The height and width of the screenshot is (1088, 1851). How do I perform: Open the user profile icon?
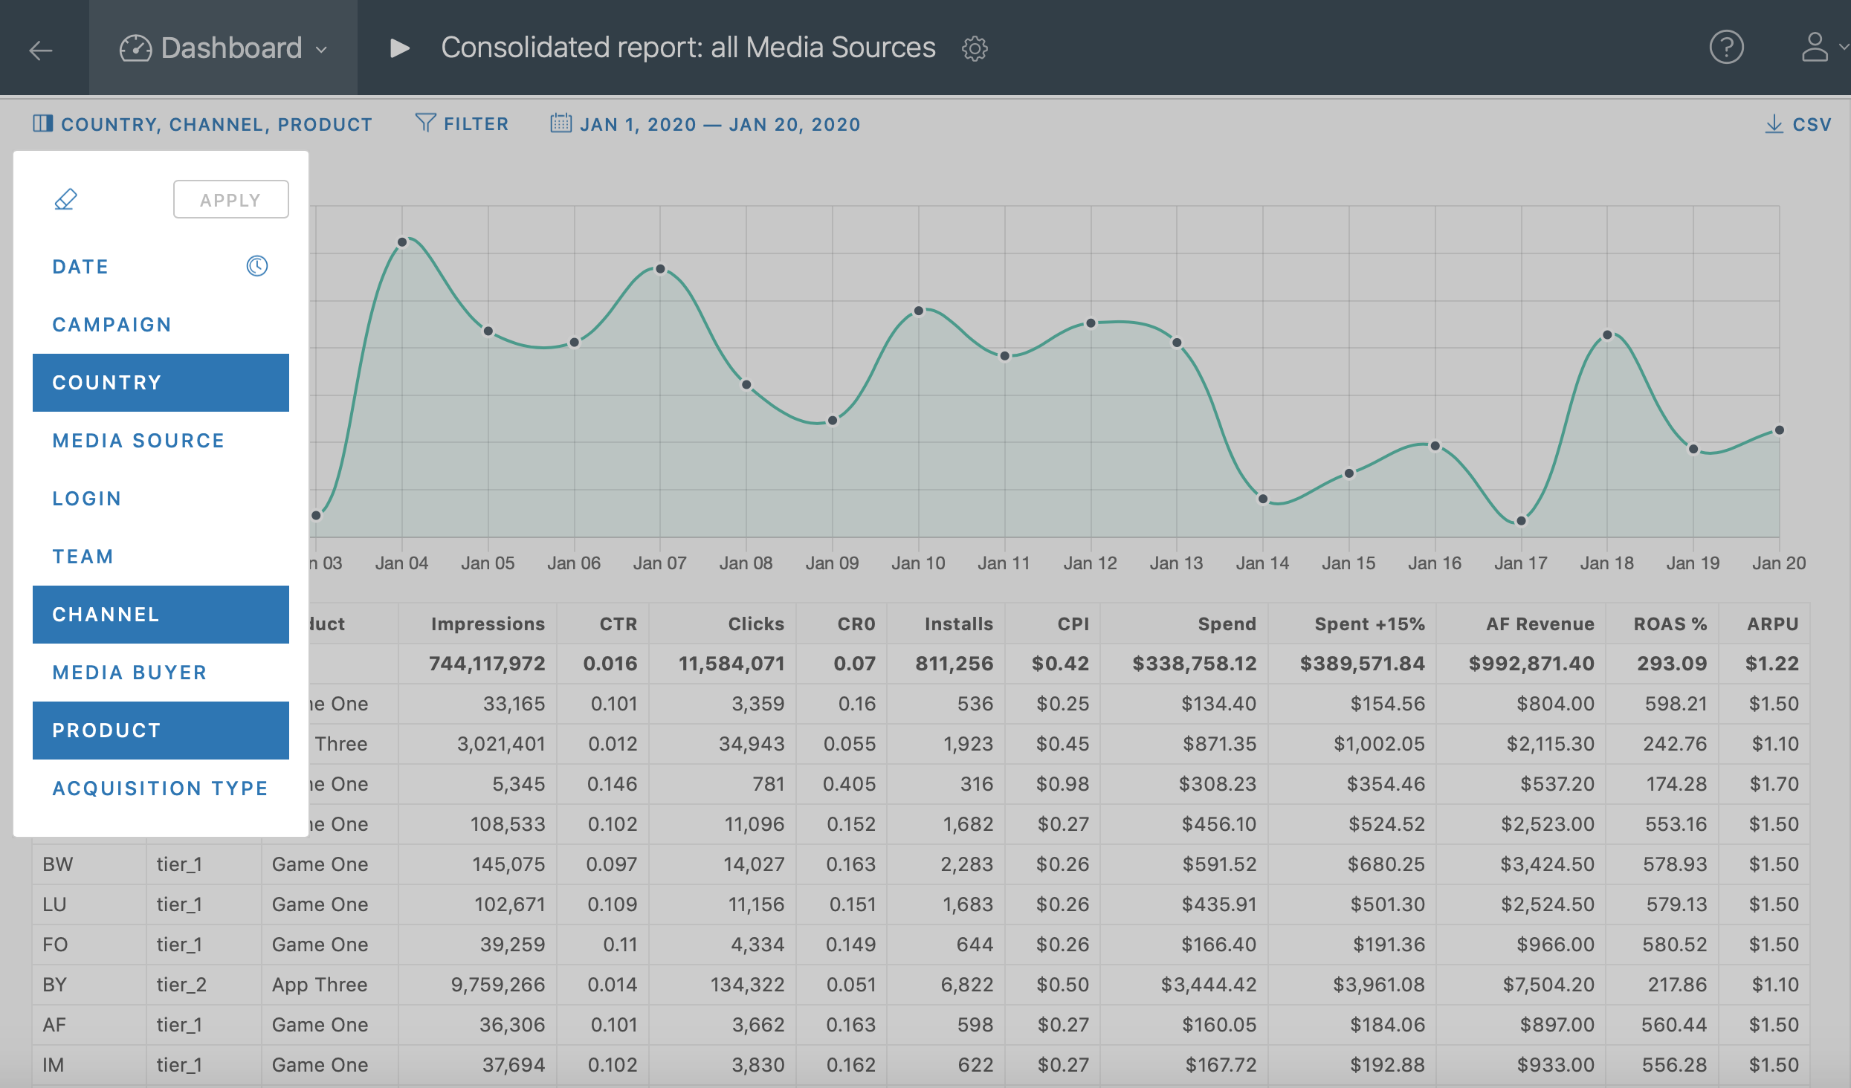1815,48
